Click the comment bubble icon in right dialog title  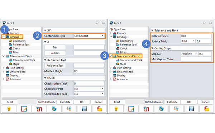coord(205,23)
